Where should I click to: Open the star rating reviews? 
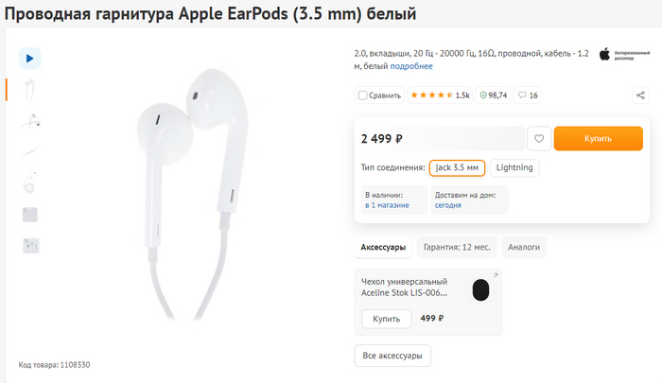click(430, 96)
